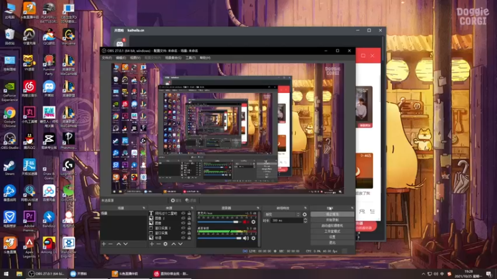Move scene up in scenes panel

pos(119,244)
